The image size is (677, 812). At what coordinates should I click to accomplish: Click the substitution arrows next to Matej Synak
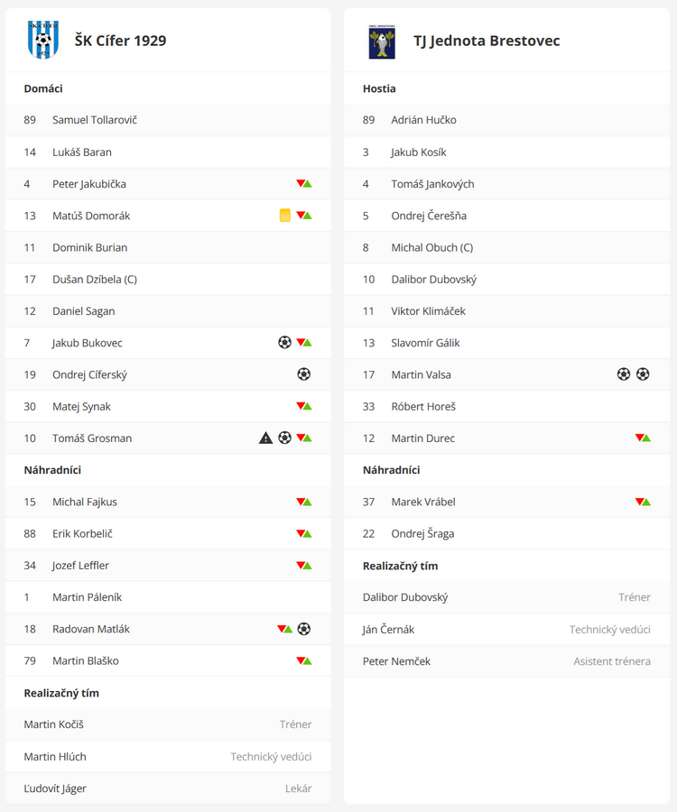coord(304,406)
